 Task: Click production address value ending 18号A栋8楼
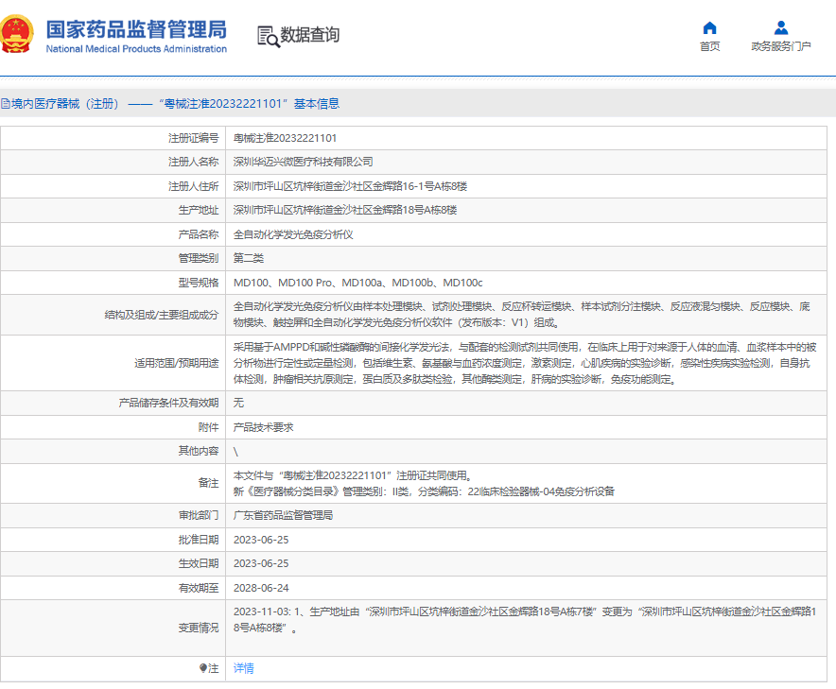[x=345, y=210]
